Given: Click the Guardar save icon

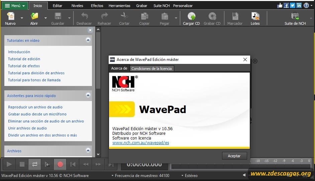Looking at the screenshot, I should point(58,16).
